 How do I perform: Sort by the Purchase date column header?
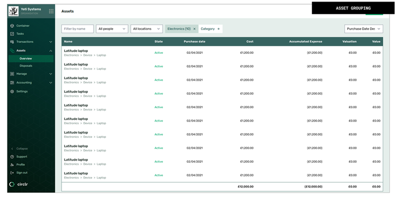(194, 41)
